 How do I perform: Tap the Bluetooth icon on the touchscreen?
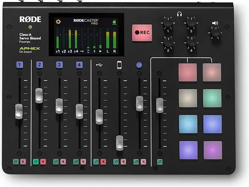click(94, 51)
